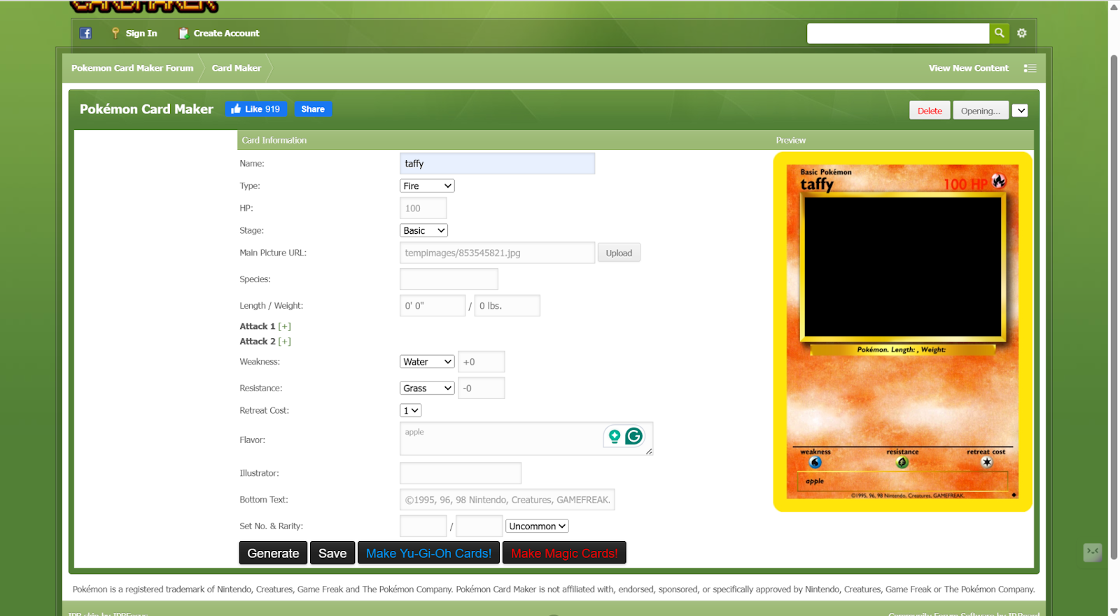Viewport: 1120px width, 616px height.
Task: Click the Save button
Action: point(332,553)
